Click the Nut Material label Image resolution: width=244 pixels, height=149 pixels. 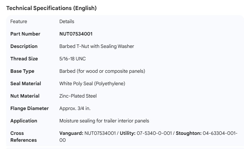click(x=25, y=96)
